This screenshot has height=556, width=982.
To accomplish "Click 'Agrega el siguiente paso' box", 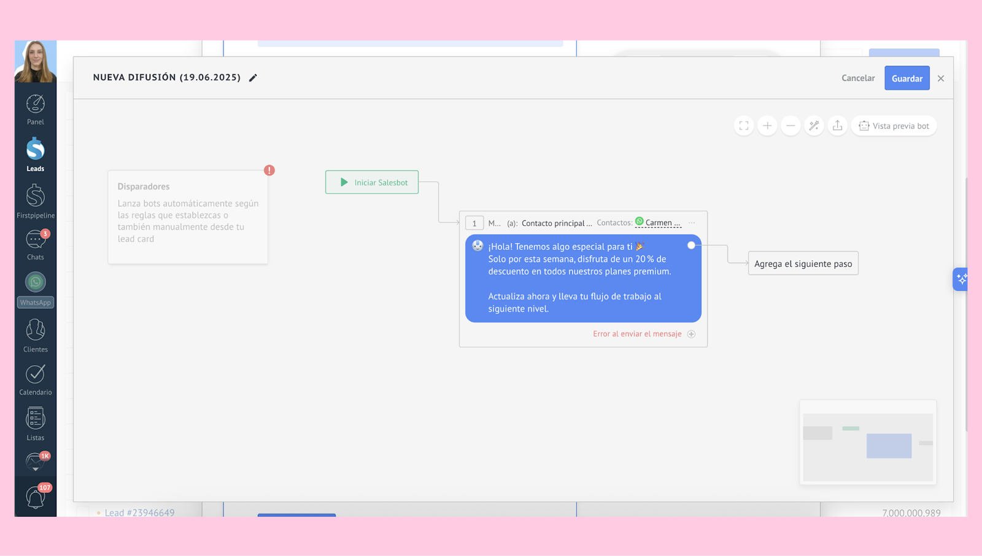I will 803,263.
